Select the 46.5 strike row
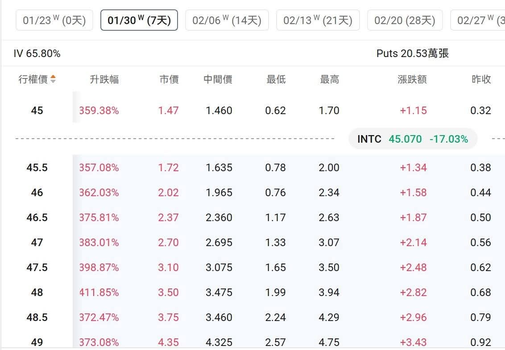505x350 pixels. [252, 217]
